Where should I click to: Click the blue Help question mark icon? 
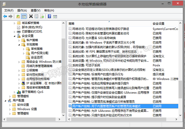click(49, 16)
